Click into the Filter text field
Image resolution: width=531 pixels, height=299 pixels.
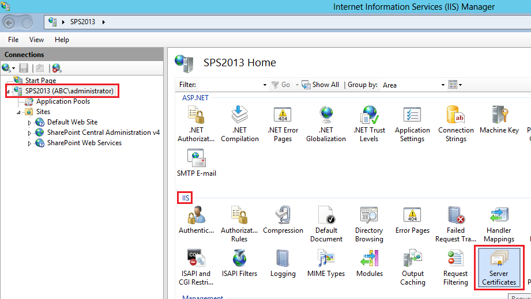231,85
